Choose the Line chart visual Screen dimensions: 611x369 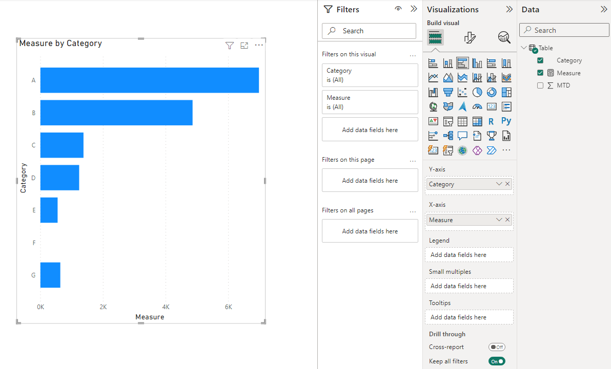pyautogui.click(x=433, y=77)
